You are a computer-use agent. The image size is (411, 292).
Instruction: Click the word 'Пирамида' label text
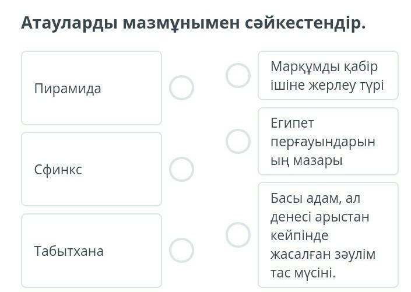68,89
